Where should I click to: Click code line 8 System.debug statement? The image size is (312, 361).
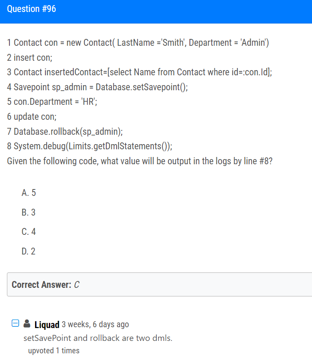click(x=90, y=146)
